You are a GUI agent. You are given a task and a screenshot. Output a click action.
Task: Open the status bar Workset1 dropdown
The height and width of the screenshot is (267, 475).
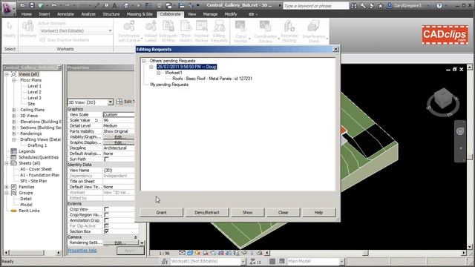[243, 261]
